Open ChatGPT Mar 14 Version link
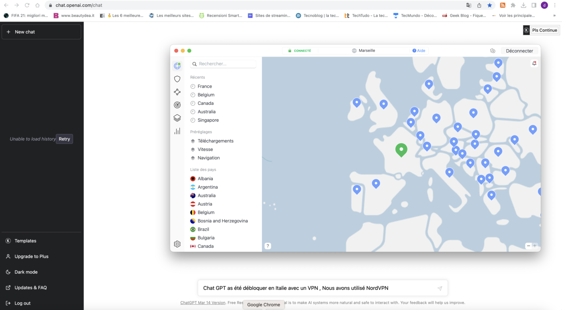The width and height of the screenshot is (562, 310). (203, 303)
